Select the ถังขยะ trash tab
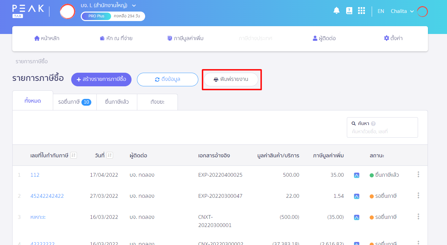Image resolution: width=447 pixels, height=245 pixels. point(157,102)
